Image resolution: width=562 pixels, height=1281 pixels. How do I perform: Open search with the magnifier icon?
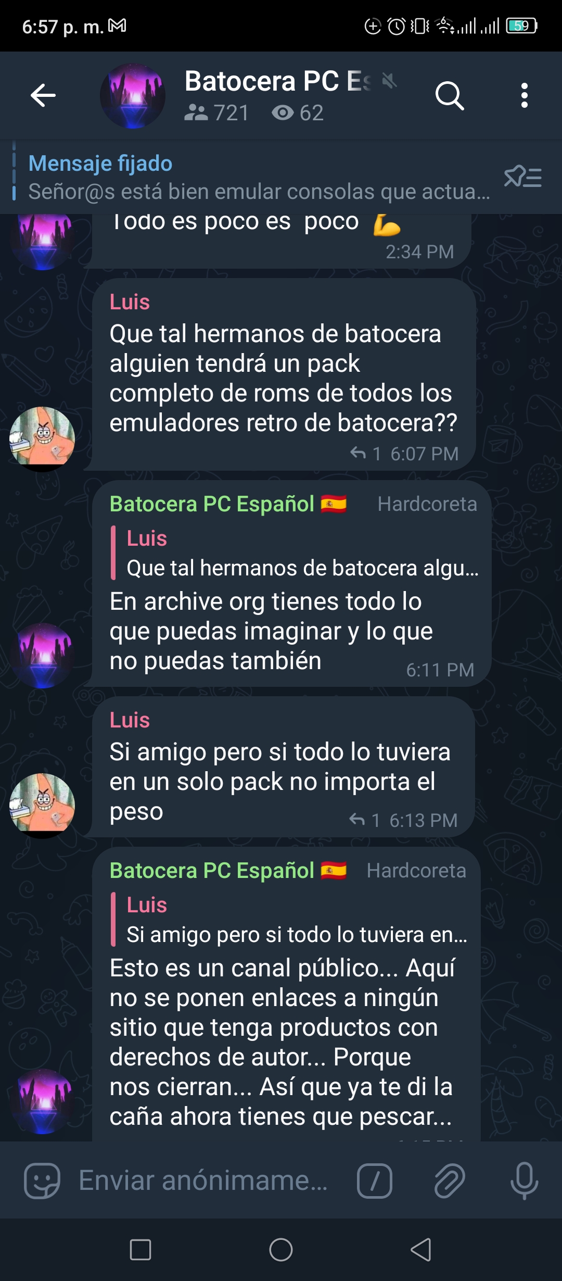coord(450,96)
